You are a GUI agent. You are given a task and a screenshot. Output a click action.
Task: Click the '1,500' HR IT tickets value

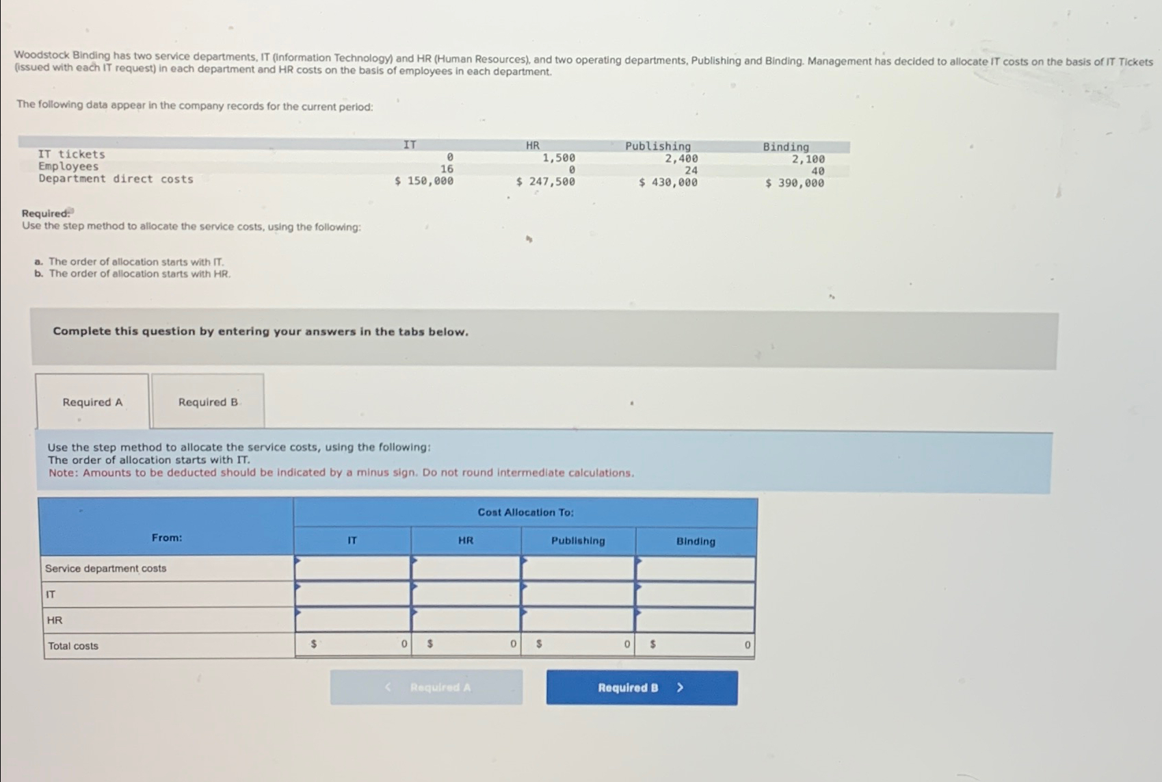[559, 158]
